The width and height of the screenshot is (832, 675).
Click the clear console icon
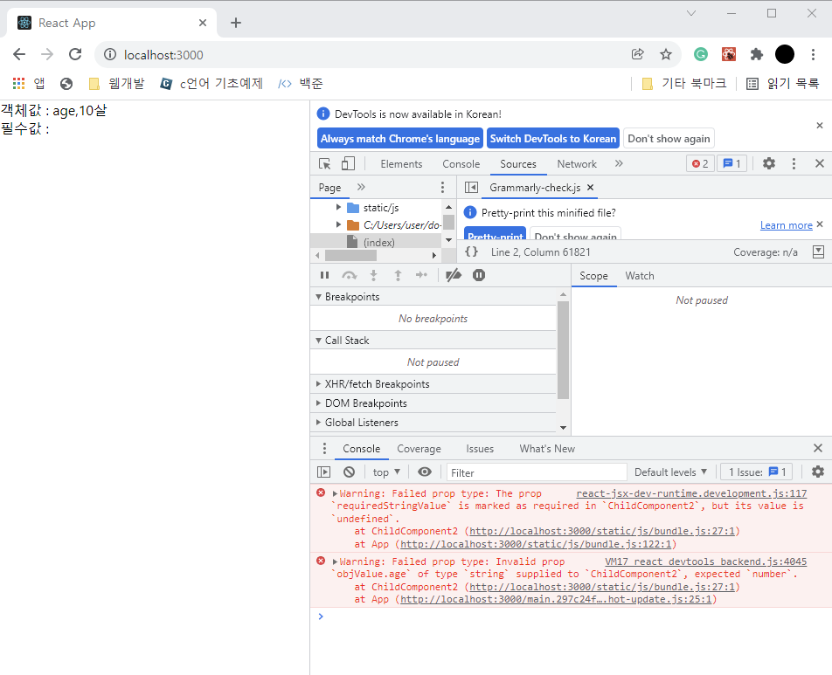(x=349, y=472)
